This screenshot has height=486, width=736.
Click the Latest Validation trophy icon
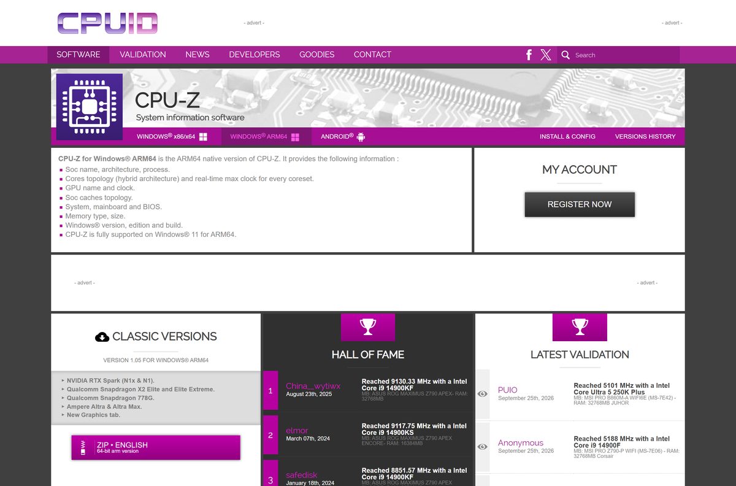point(580,327)
